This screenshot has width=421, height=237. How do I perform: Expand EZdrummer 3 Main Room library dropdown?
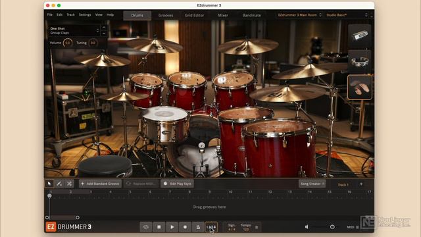[x=300, y=15]
